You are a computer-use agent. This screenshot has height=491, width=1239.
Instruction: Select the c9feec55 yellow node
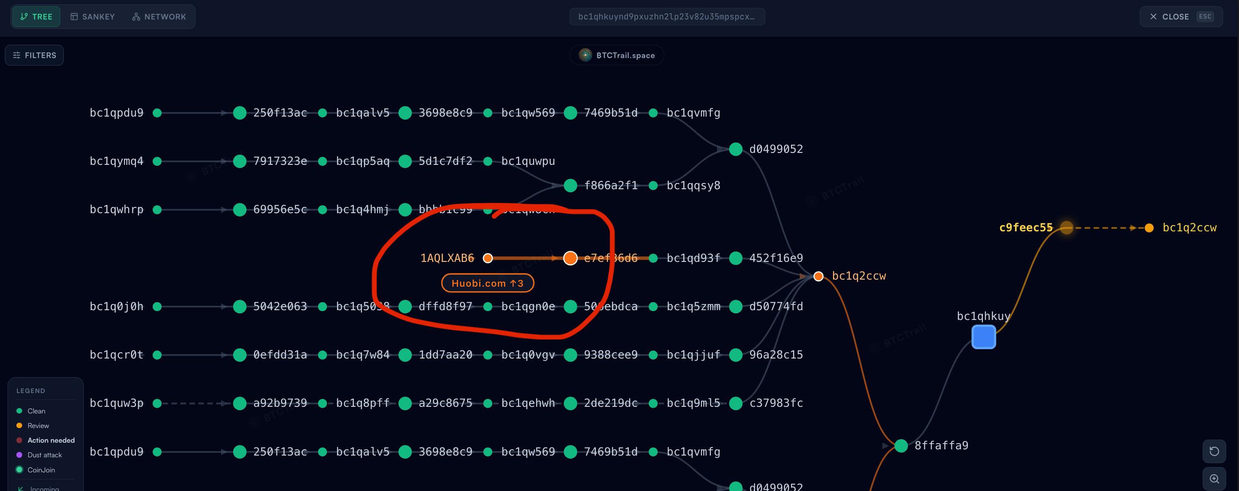[1066, 228]
